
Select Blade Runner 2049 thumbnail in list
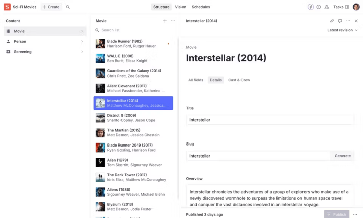[100, 148]
